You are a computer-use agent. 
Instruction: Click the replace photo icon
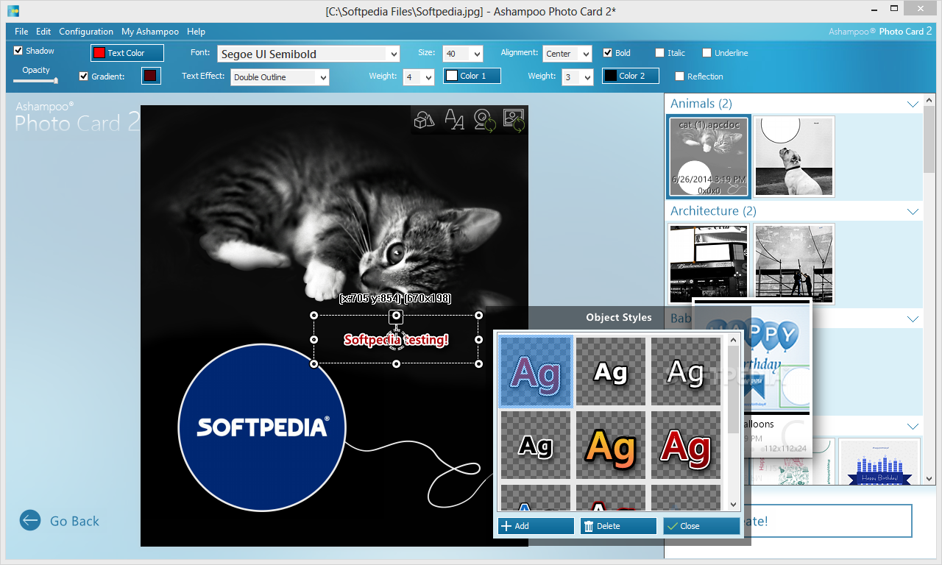(x=514, y=119)
